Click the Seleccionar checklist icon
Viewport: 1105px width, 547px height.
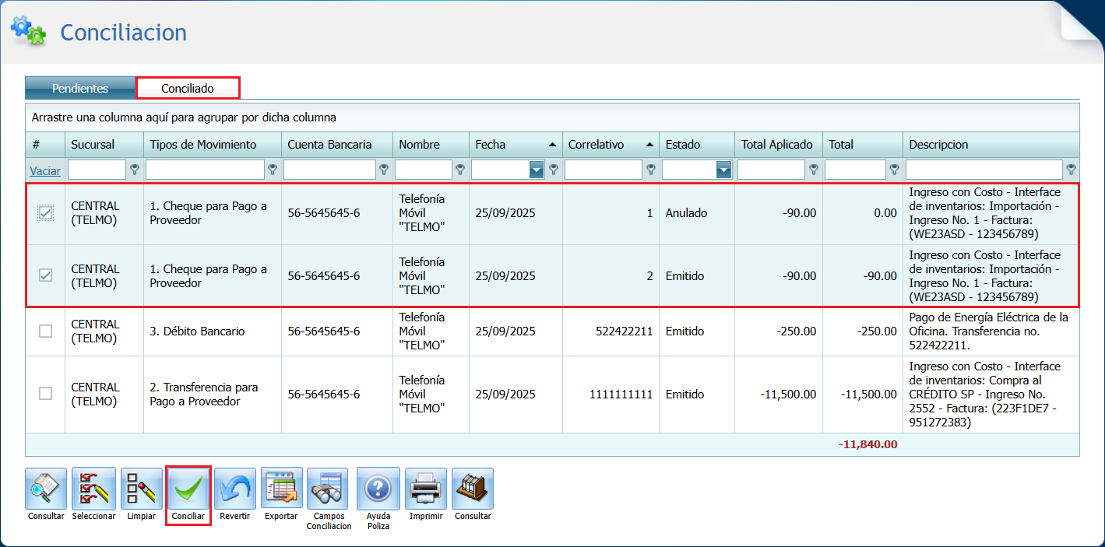[x=93, y=489]
